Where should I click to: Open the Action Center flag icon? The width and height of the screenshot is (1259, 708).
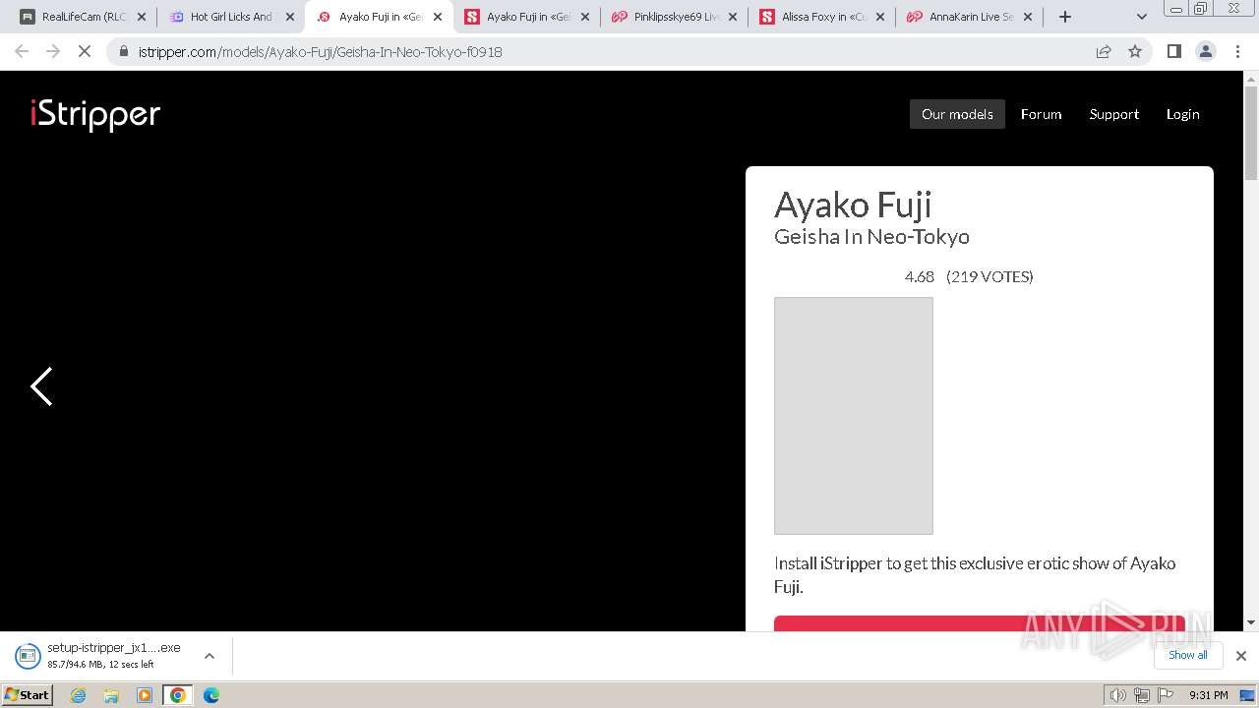pos(1166,695)
